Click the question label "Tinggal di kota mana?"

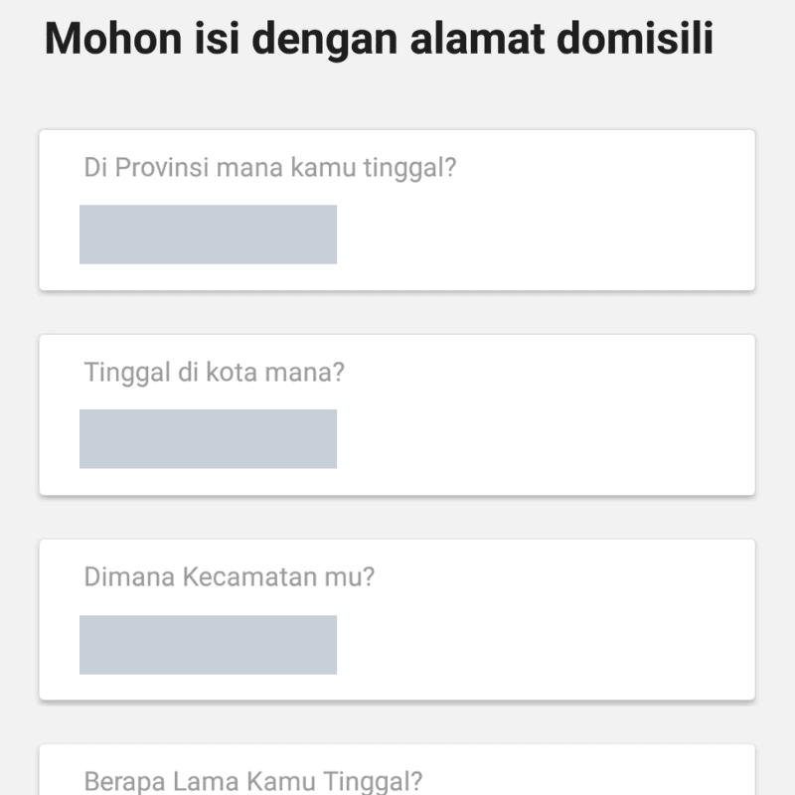pyautogui.click(x=216, y=372)
